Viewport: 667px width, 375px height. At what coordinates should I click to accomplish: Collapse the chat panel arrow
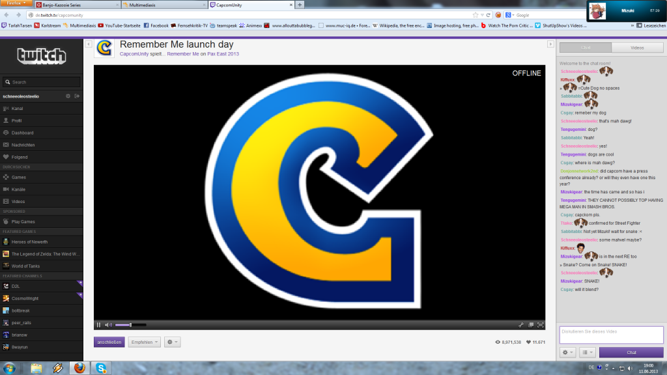click(x=550, y=44)
